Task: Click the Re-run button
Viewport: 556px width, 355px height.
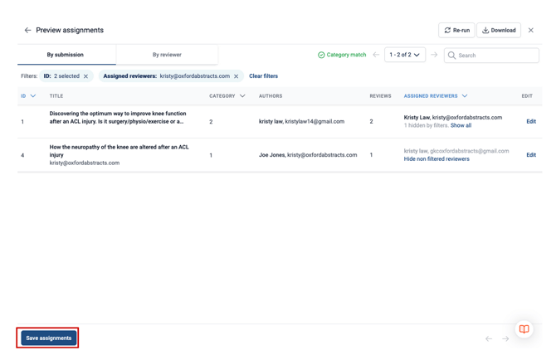Action: (x=456, y=31)
